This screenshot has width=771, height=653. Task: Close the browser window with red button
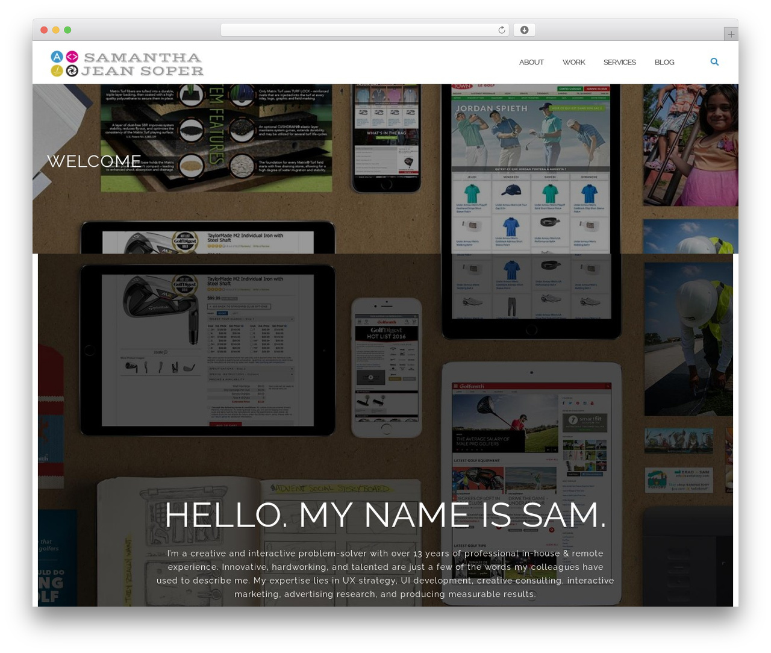pyautogui.click(x=44, y=30)
